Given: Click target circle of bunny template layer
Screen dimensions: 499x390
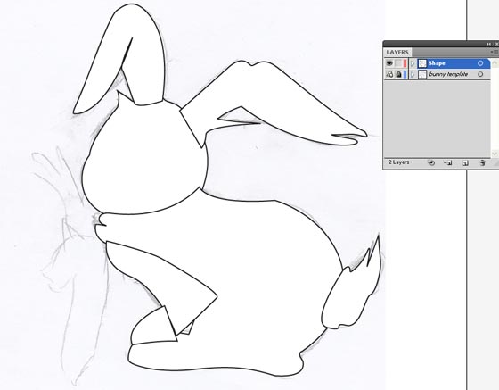Looking at the screenshot, I should 480,74.
